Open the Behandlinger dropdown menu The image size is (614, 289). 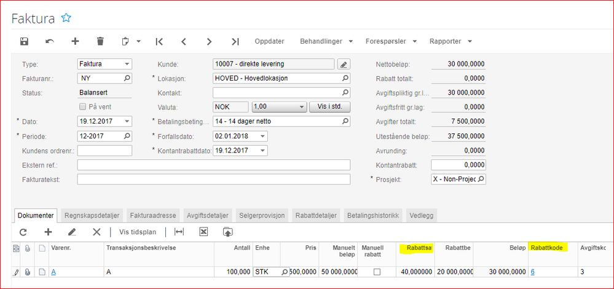pos(326,41)
